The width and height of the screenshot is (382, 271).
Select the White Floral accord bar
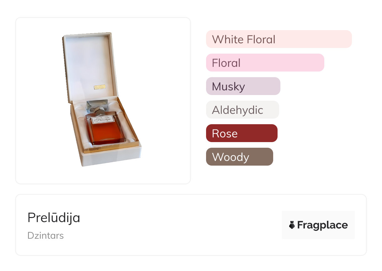pyautogui.click(x=279, y=39)
